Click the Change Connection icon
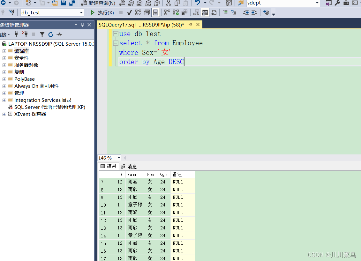Screen dimensions: 361x261 pos(11,12)
